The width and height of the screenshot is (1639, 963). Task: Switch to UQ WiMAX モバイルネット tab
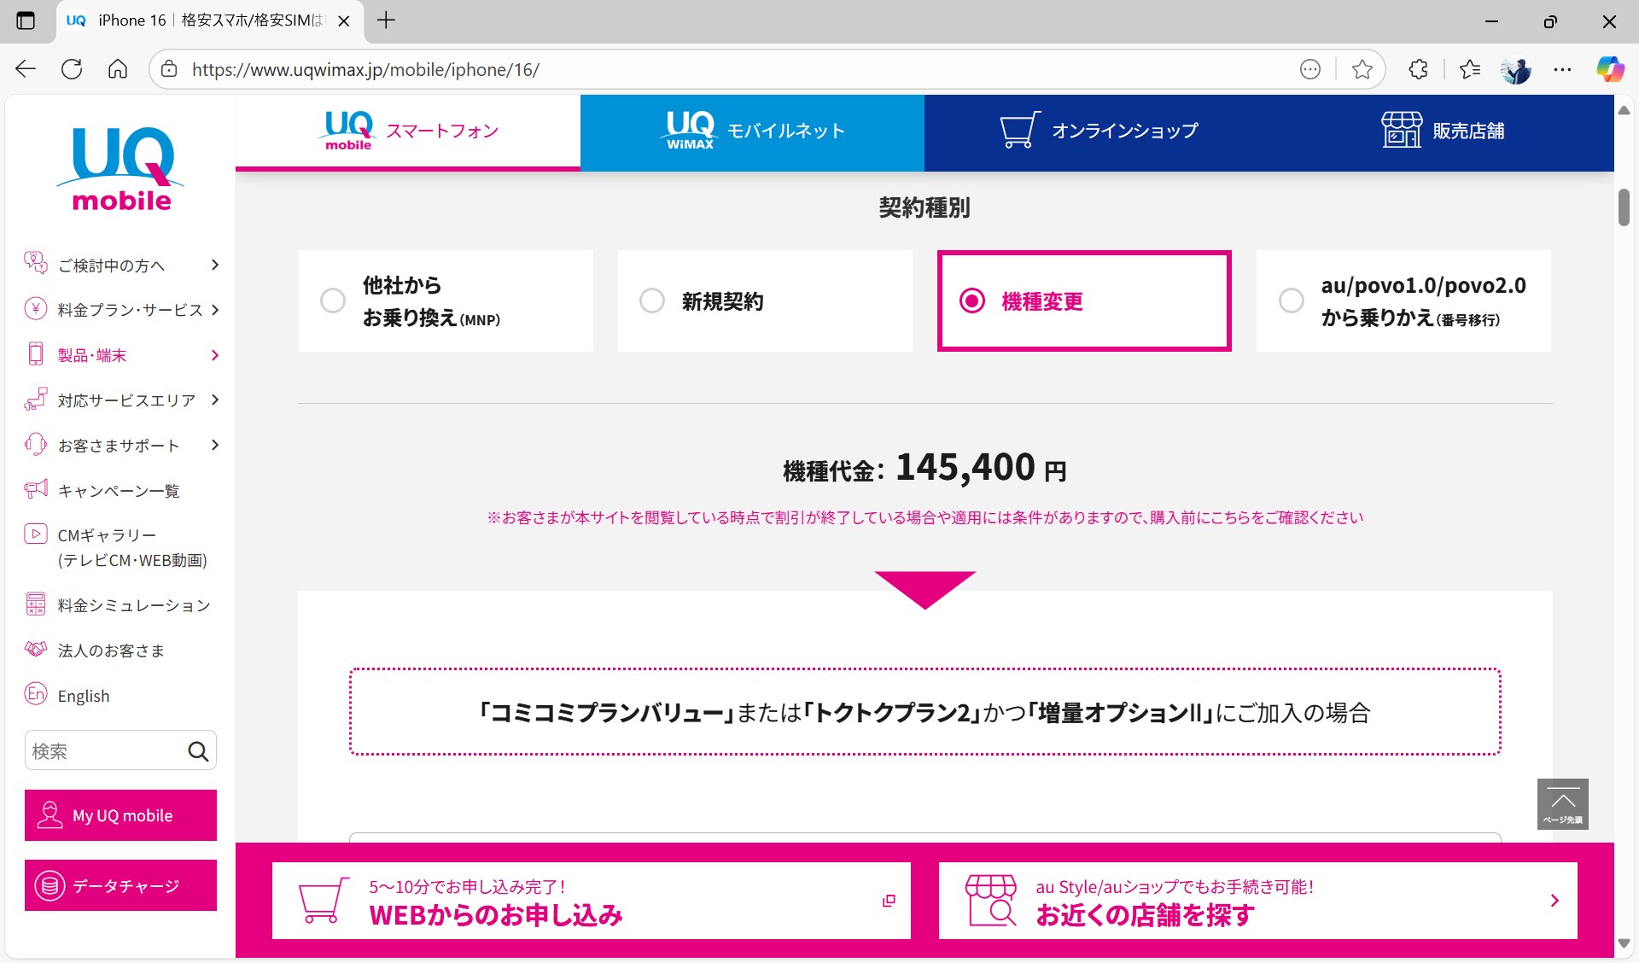pyautogui.click(x=752, y=132)
